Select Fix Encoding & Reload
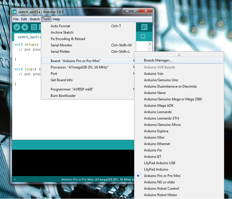The image size is (232, 199). pos(88,39)
